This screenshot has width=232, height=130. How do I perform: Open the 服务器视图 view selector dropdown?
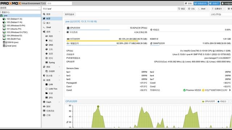[x=20, y=8]
